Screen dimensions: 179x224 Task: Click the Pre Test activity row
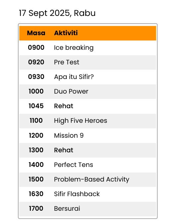click(88, 62)
